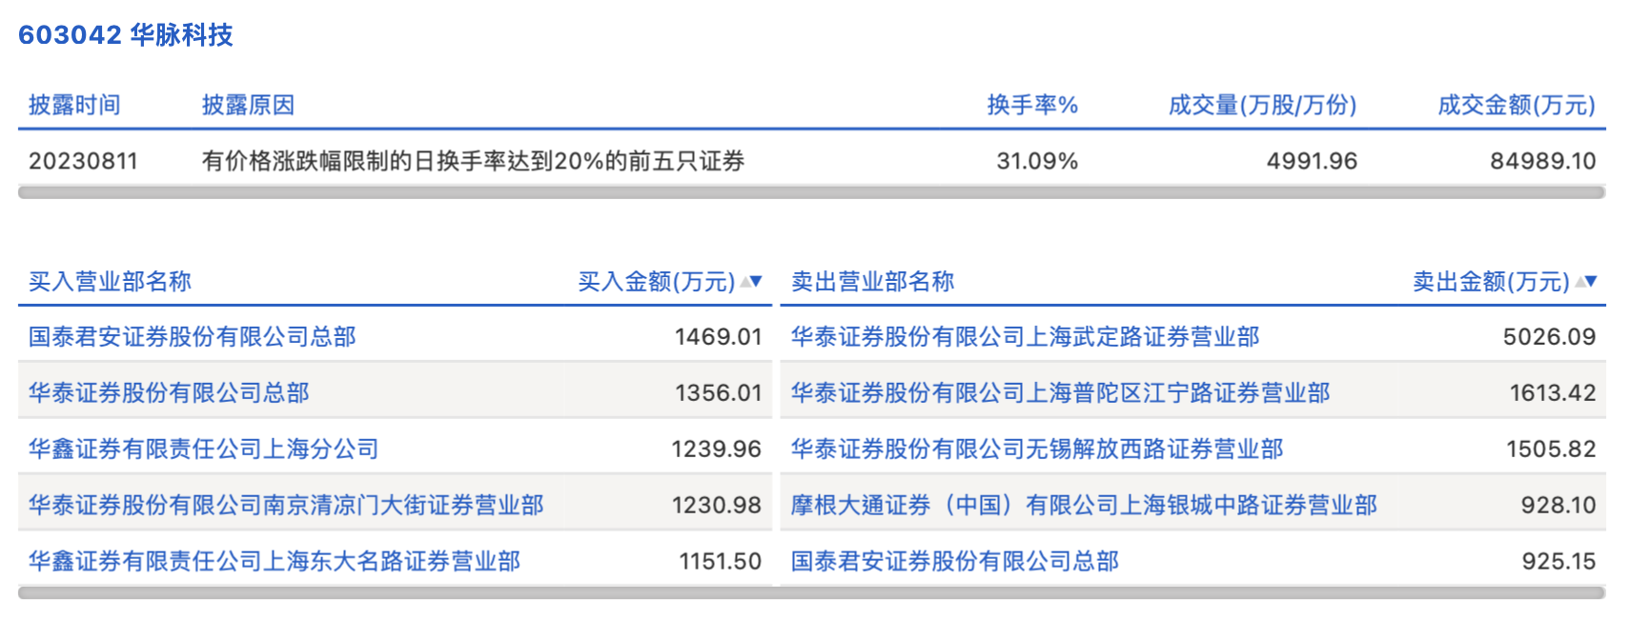Screen dimensions: 1630x619
Task: Open 华泰证券上海武定路证券营业部 seller link
Action: click(x=1025, y=337)
